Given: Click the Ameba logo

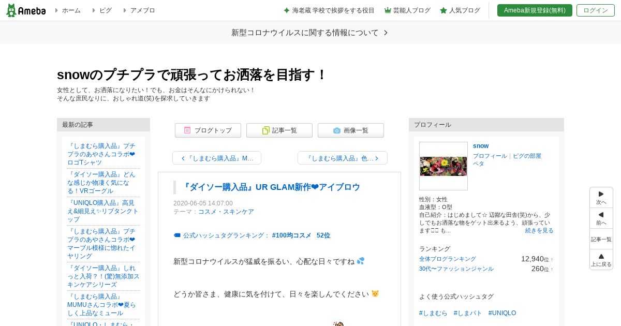Looking at the screenshot, I should 26,10.
